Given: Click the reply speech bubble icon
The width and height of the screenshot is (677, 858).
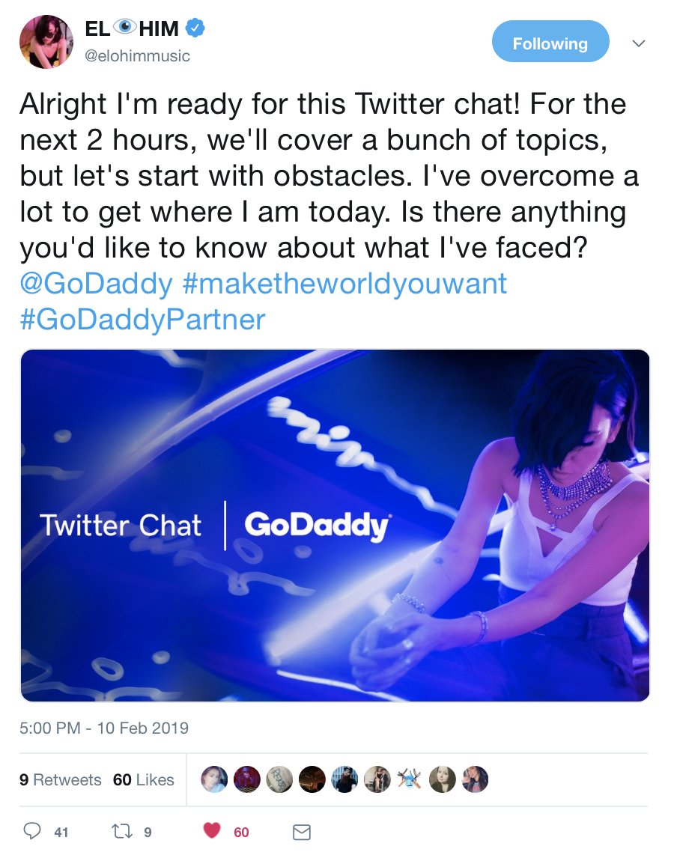Looking at the screenshot, I should point(33,831).
